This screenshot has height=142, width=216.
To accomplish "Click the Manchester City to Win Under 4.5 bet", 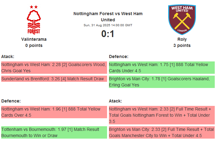I will point(162,132).
